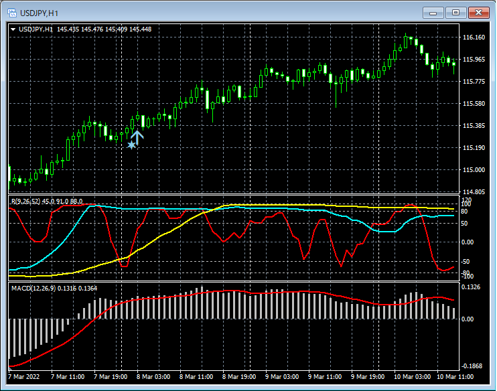Click the 10 Mar 11:00 time label
The width and height of the screenshot is (497, 391).
[x=455, y=377]
